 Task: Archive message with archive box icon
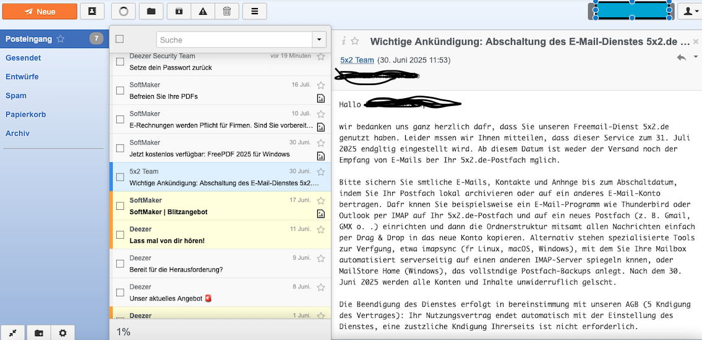pos(179,11)
